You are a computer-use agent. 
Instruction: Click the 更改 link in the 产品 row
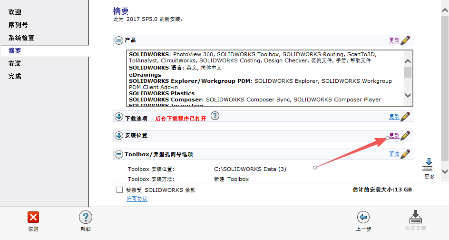point(394,40)
